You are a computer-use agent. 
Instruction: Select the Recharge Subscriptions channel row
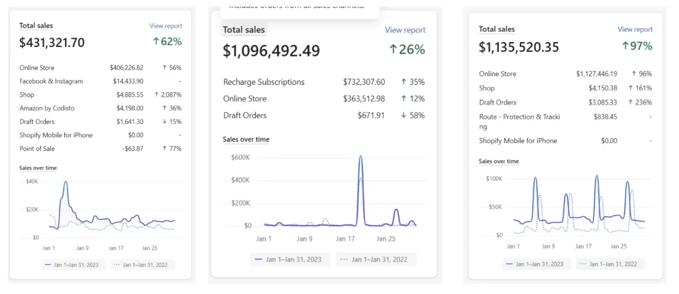[x=264, y=82]
